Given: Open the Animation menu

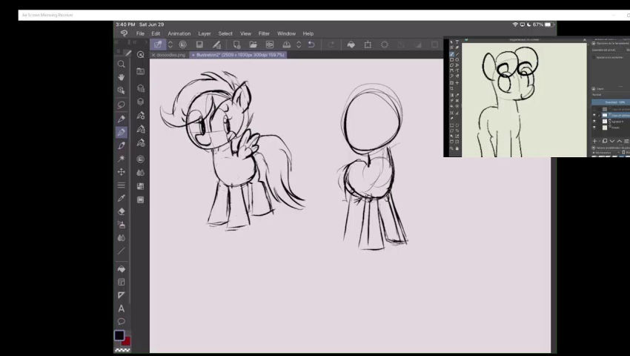Looking at the screenshot, I should [179, 33].
